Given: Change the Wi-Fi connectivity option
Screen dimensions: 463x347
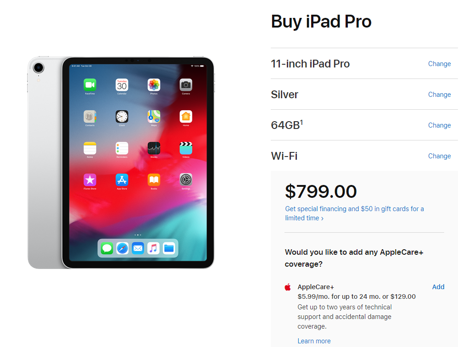Looking at the screenshot, I should [440, 156].
